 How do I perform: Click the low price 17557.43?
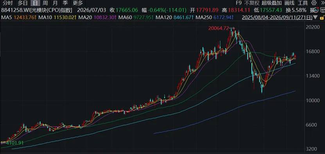(x=271, y=10)
